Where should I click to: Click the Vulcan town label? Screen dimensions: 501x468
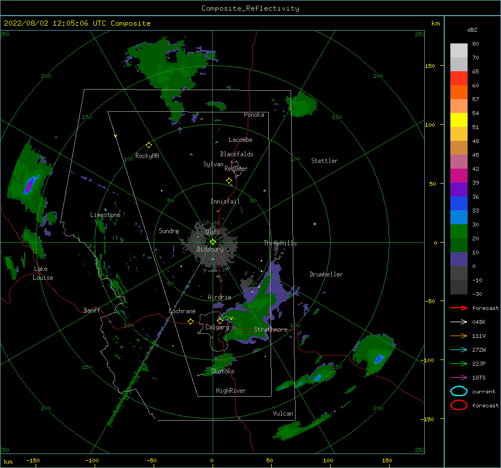click(x=283, y=413)
